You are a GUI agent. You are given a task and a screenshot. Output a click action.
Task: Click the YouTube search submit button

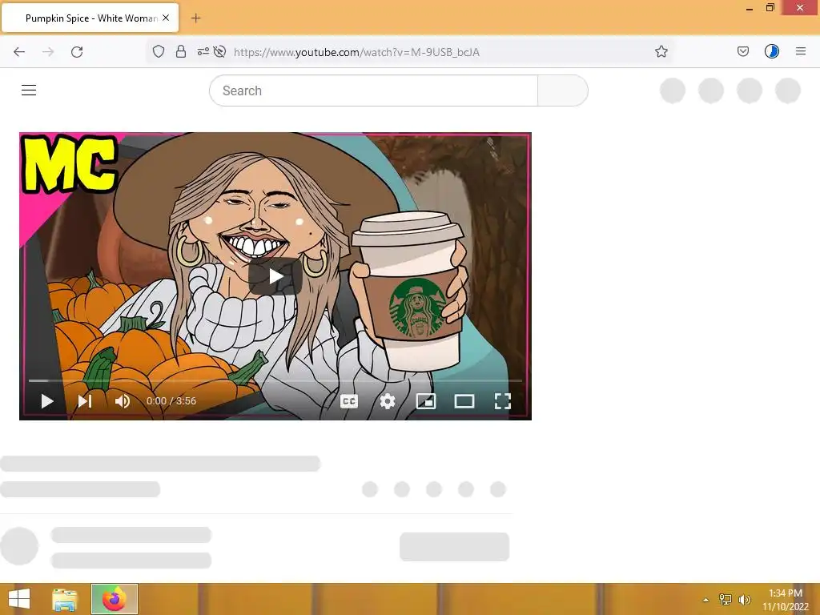[x=563, y=90]
